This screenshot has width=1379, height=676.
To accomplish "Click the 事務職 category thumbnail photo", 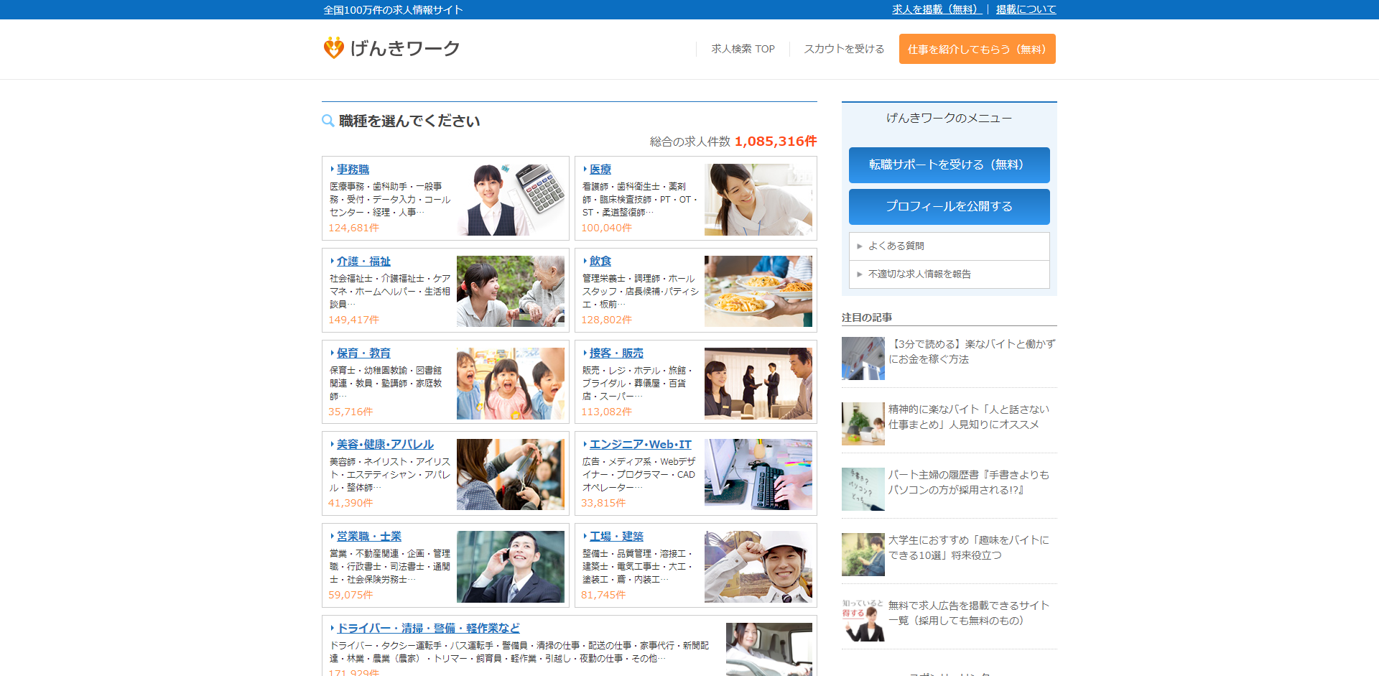I will click(x=511, y=198).
